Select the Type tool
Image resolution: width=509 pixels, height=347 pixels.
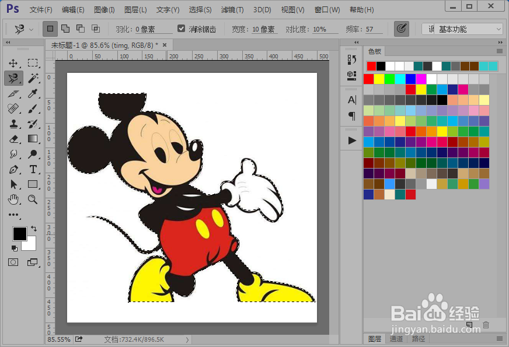tap(33, 169)
